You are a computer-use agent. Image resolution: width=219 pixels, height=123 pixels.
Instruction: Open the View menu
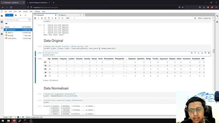coord(15,11)
